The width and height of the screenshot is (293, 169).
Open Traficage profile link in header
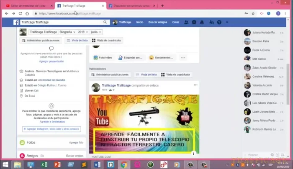pyautogui.click(x=122, y=22)
